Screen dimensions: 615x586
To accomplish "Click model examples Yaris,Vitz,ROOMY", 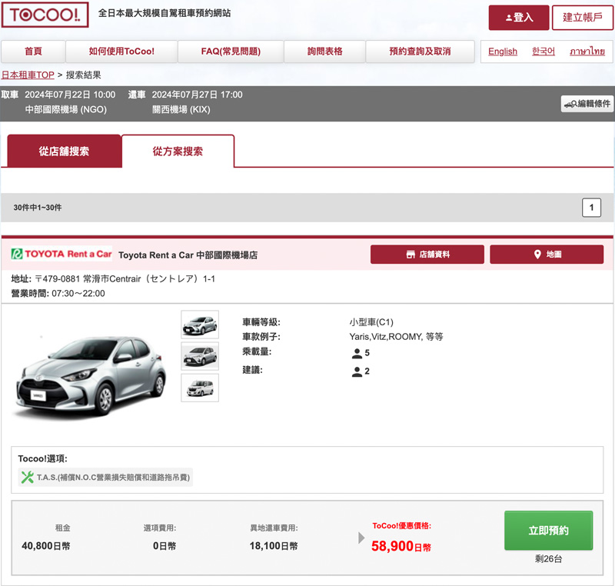I will click(x=396, y=337).
